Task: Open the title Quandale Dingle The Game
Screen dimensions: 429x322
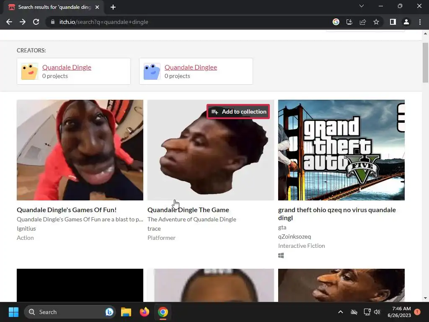Action: [x=188, y=210]
